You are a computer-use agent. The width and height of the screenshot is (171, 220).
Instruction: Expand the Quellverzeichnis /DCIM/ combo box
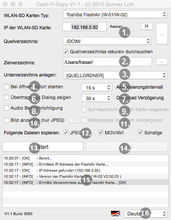[107, 41]
